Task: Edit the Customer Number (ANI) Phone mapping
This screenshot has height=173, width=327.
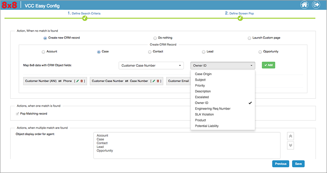Action: [77, 81]
